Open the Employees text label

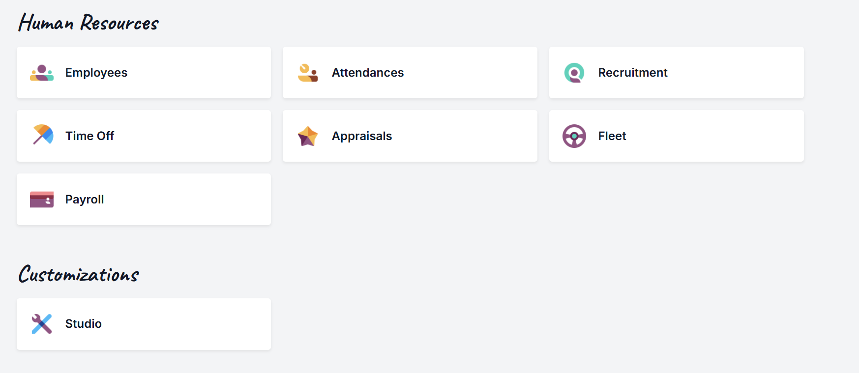[x=96, y=73]
